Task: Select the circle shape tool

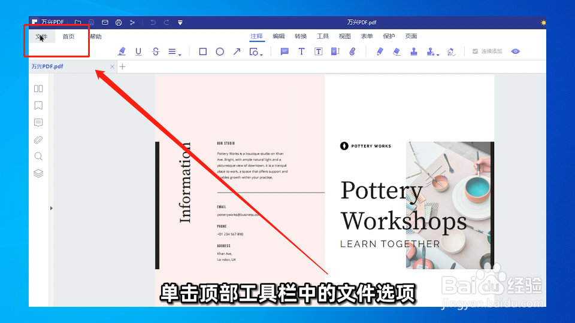Action: 220,51
